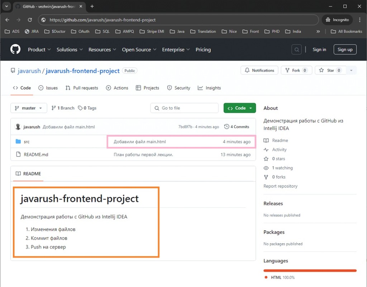Open the Report repository link
This screenshot has height=287, width=367.
click(x=280, y=186)
